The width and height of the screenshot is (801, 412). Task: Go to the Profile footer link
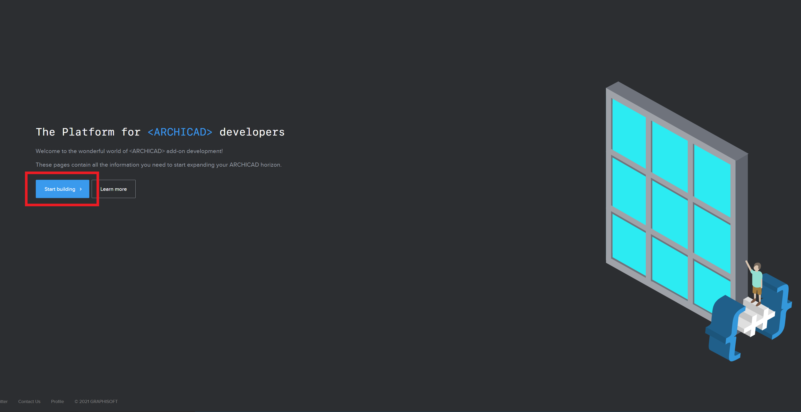point(57,401)
